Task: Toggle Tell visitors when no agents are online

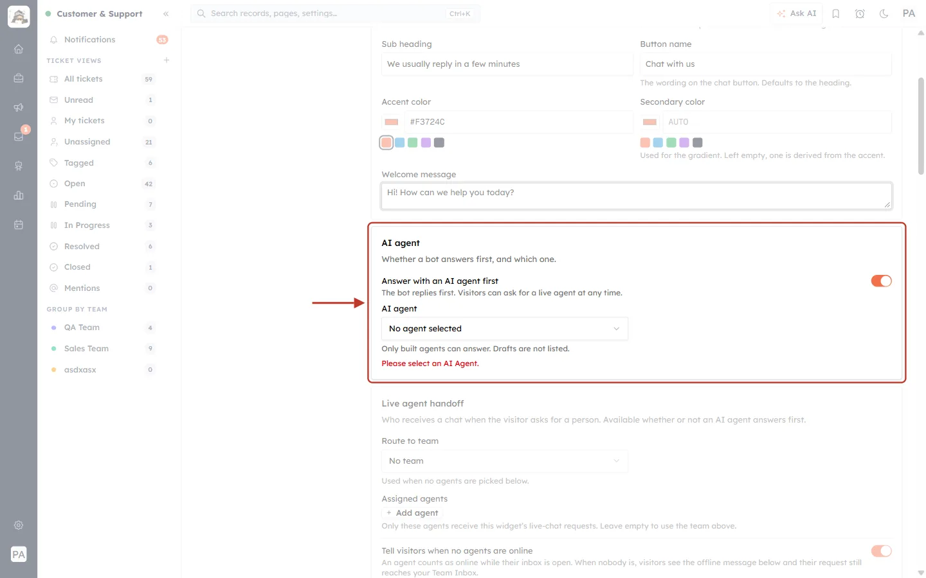Action: coord(881,551)
